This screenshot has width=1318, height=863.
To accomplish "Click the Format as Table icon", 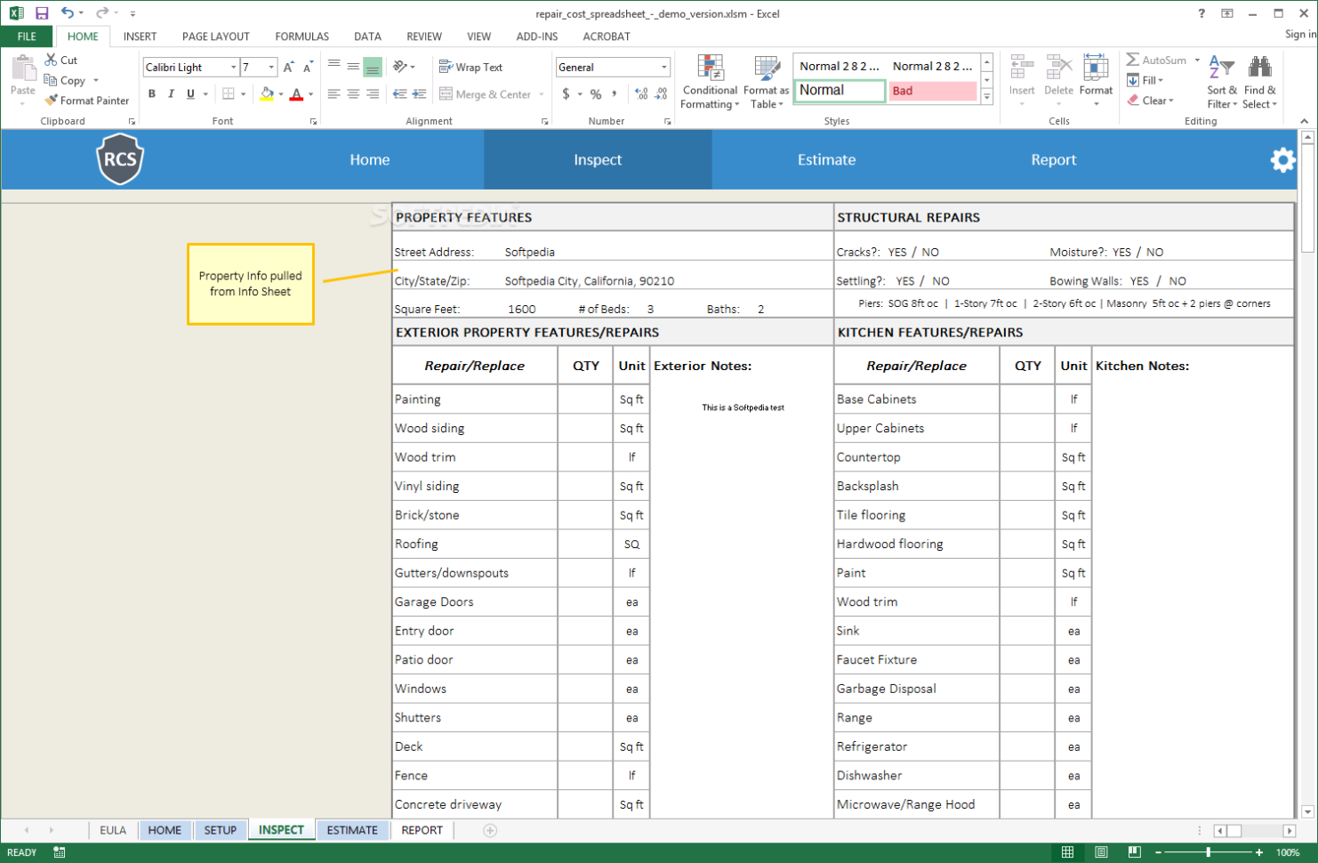I will click(764, 80).
